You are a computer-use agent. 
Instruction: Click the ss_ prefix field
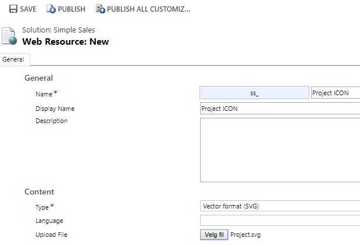[x=254, y=93]
